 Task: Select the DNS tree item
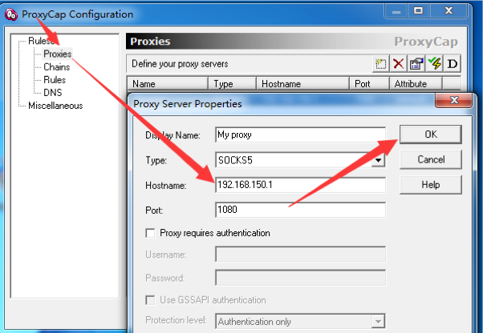[x=53, y=93]
